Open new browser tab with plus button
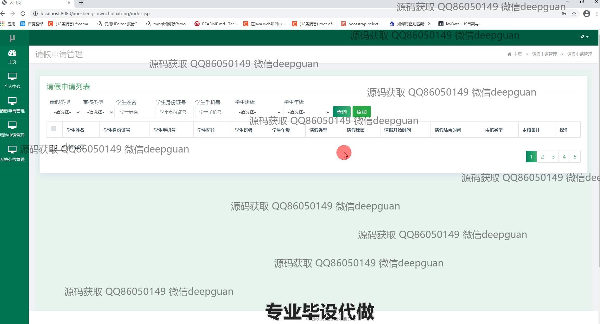This screenshot has height=324, width=600. 81,3
